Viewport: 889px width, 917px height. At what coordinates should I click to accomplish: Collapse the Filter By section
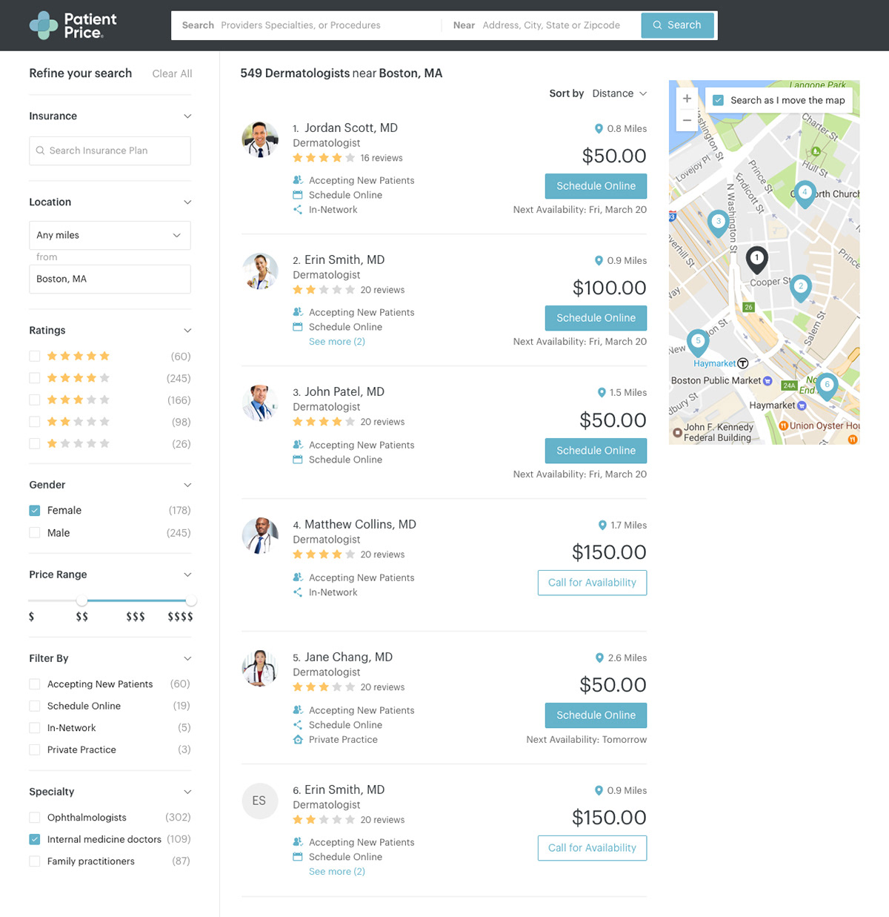coord(187,658)
